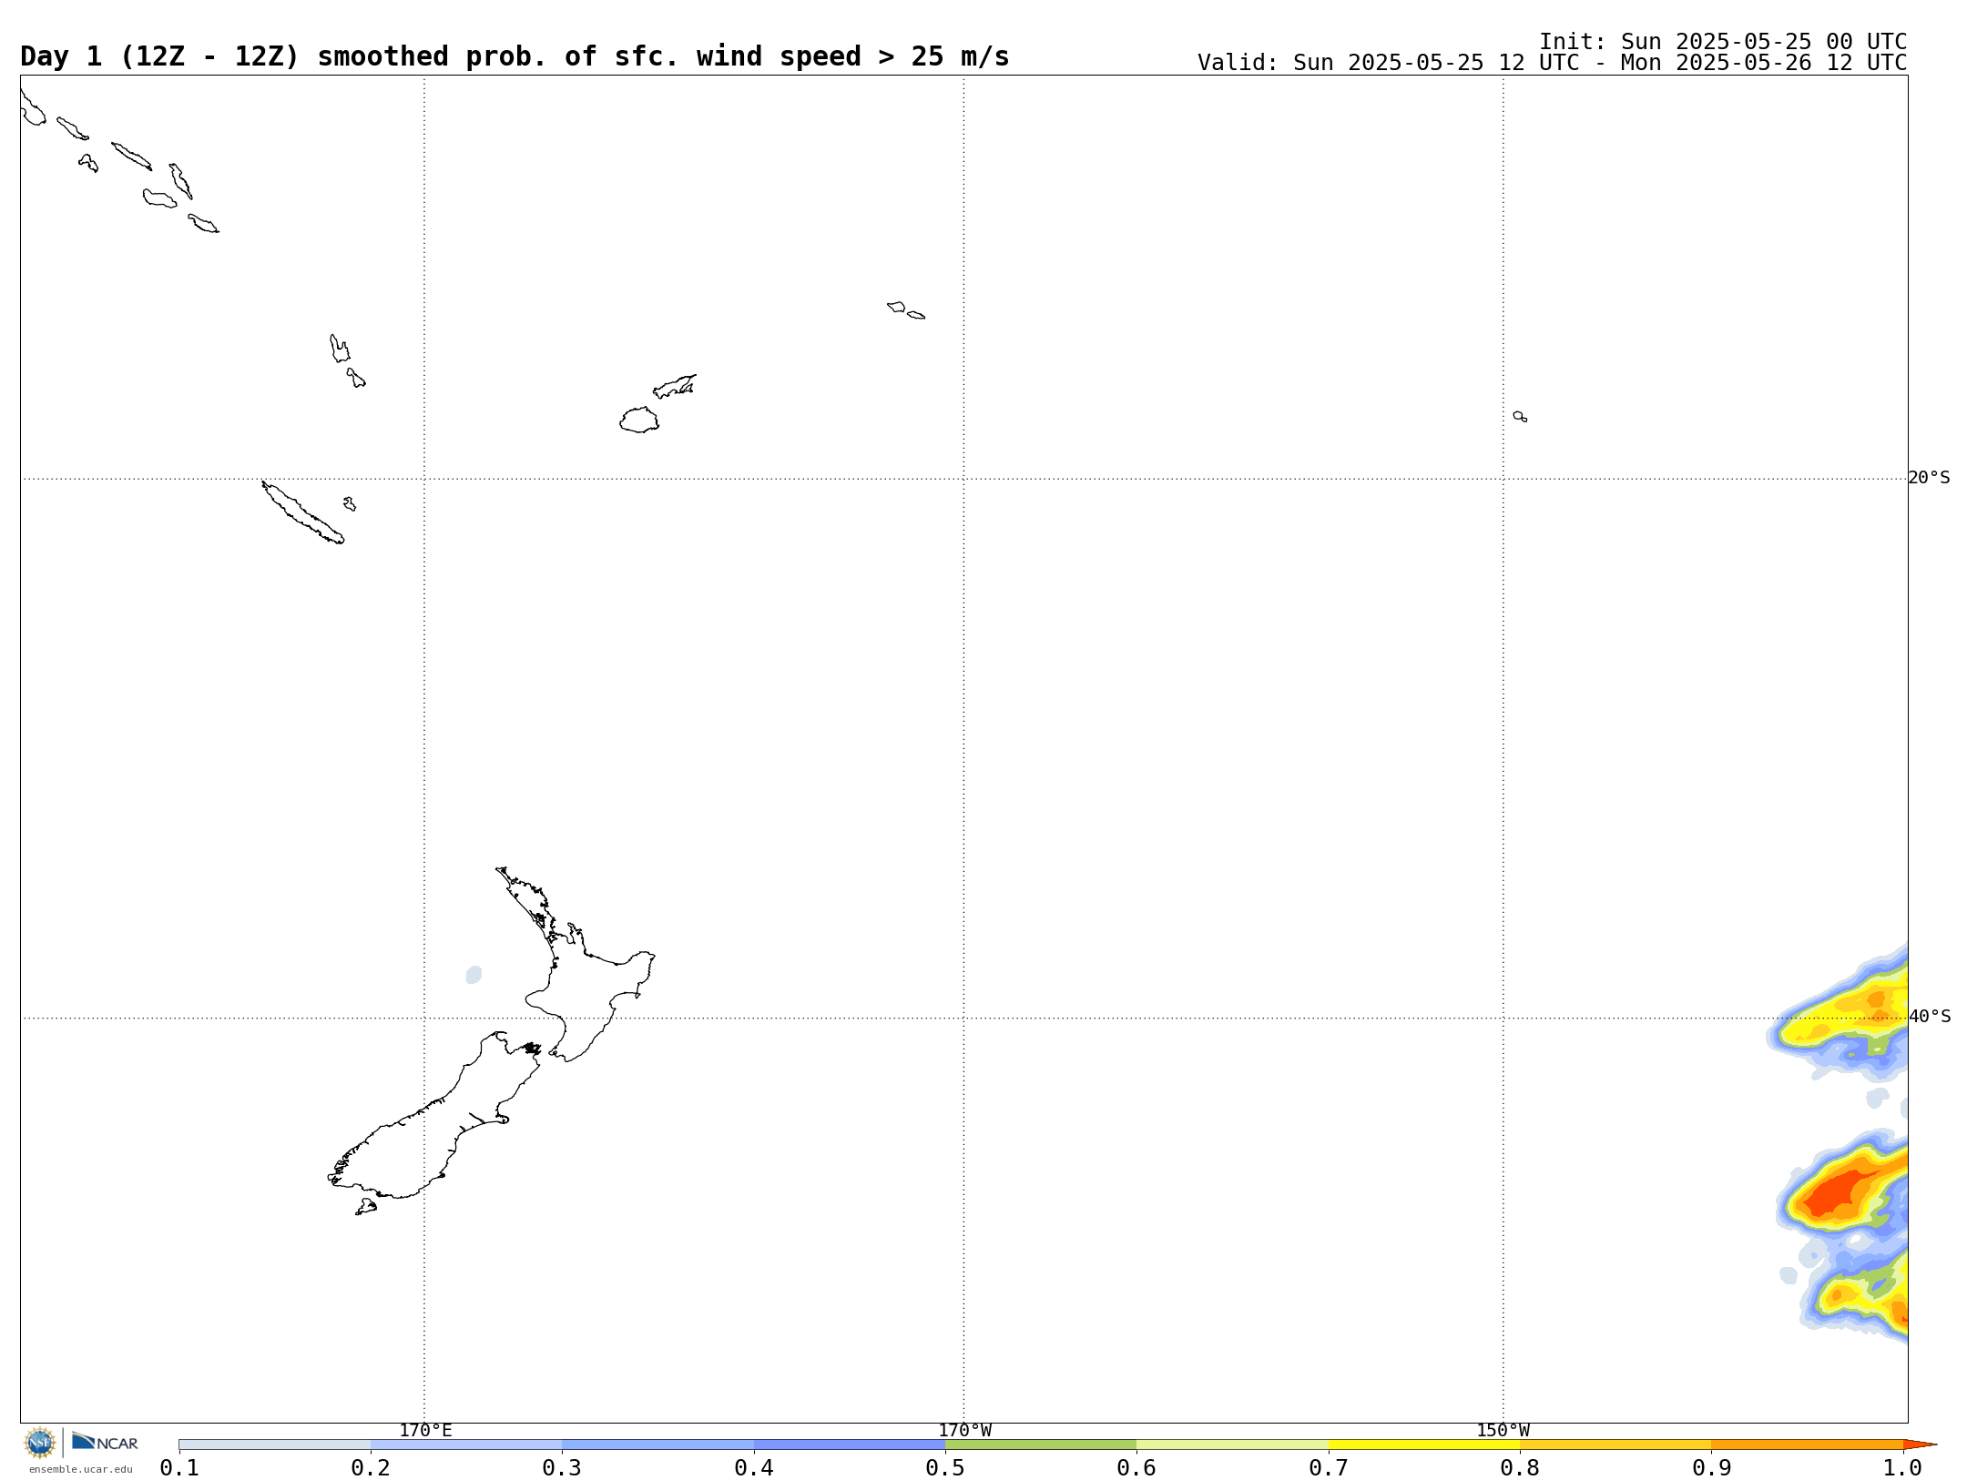Click the yellow wind-probability area along 40°S

coord(1844,1015)
